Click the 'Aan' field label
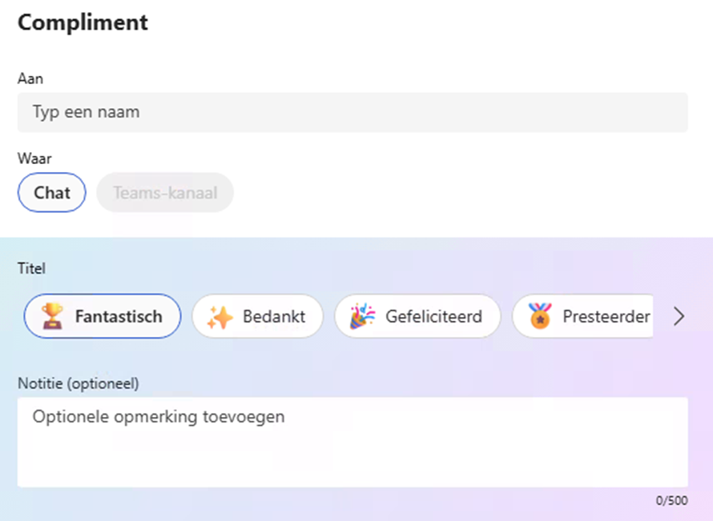Image resolution: width=713 pixels, height=521 pixels. pos(30,78)
